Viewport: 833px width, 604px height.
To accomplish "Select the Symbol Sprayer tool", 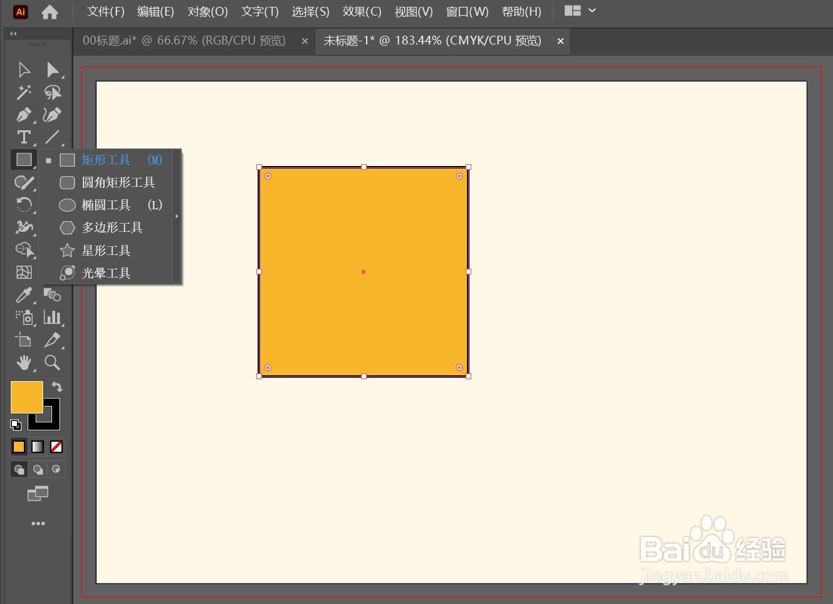I will click(x=24, y=317).
